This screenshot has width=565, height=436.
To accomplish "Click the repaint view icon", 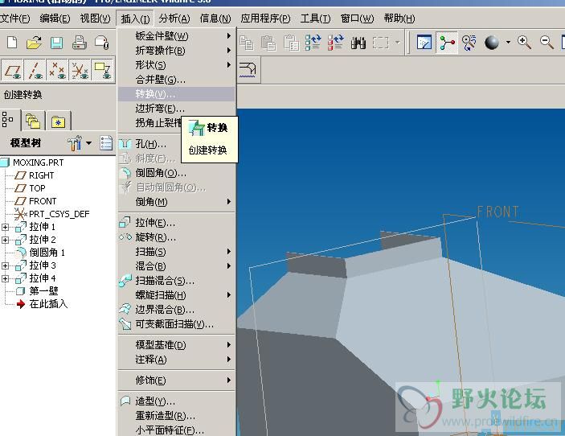I will [x=424, y=43].
